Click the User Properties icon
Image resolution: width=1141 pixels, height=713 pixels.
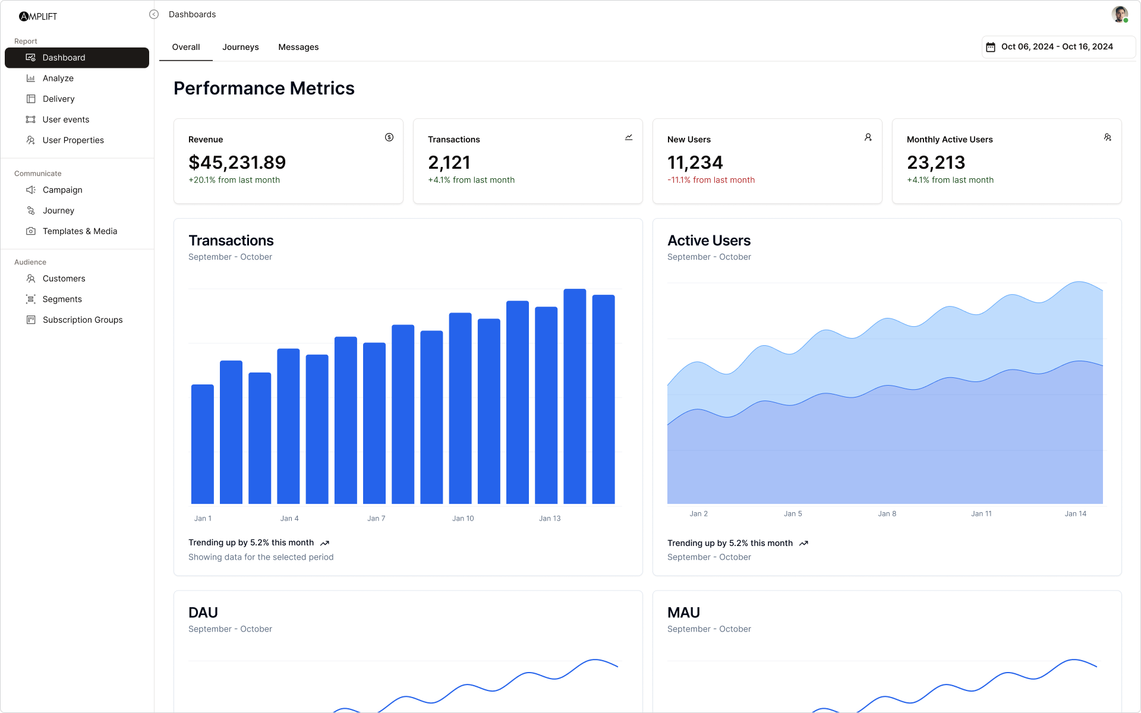[x=31, y=140]
